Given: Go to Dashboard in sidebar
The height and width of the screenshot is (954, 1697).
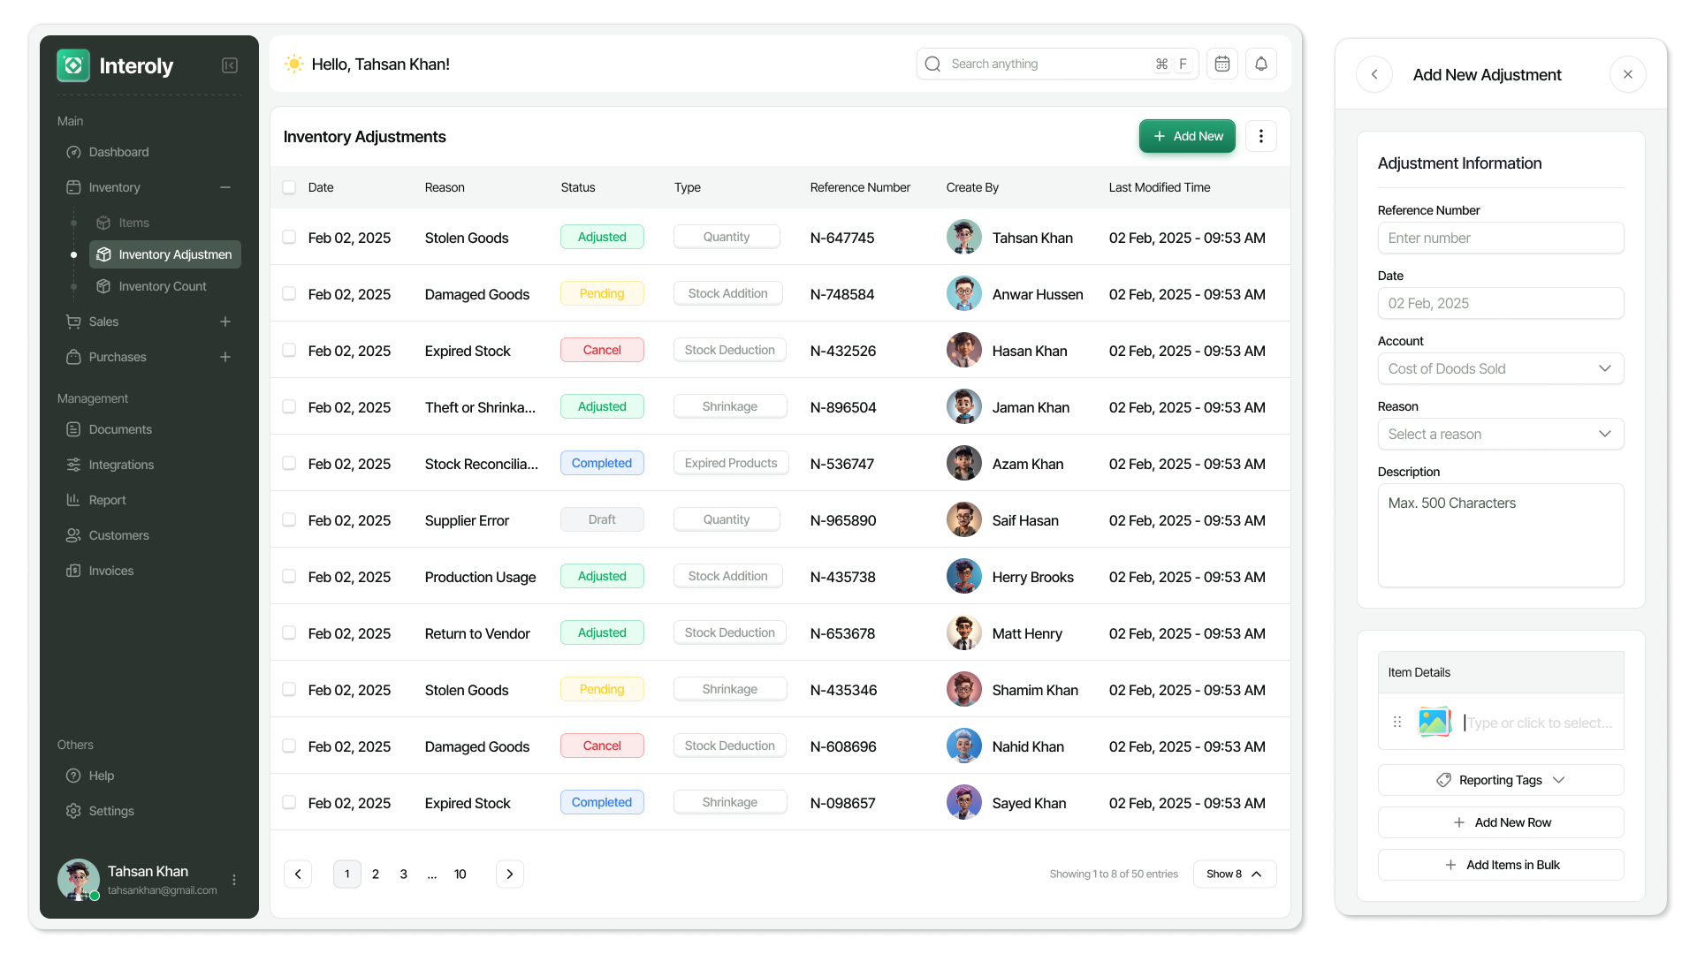Looking at the screenshot, I should [118, 152].
